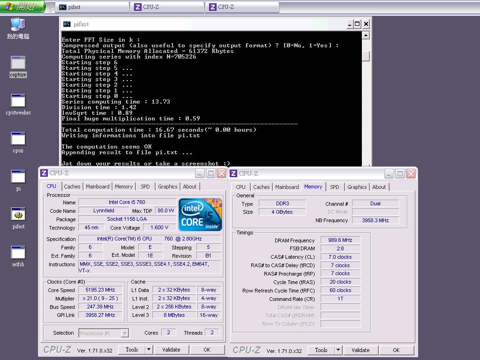The width and height of the screenshot is (480, 360).
Task: Click OK button in right CPU-Z window
Action: tap(396, 350)
